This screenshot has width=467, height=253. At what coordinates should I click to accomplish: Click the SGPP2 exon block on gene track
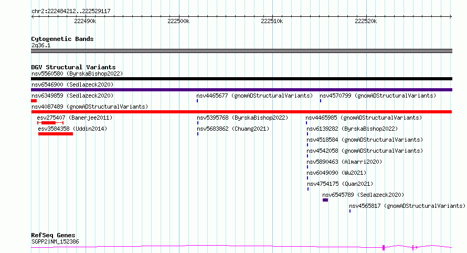coord(384,247)
